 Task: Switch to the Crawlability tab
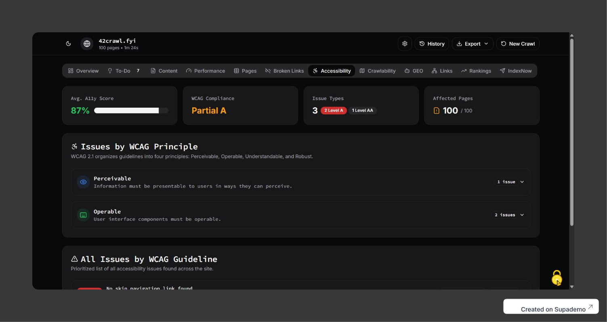pos(378,71)
